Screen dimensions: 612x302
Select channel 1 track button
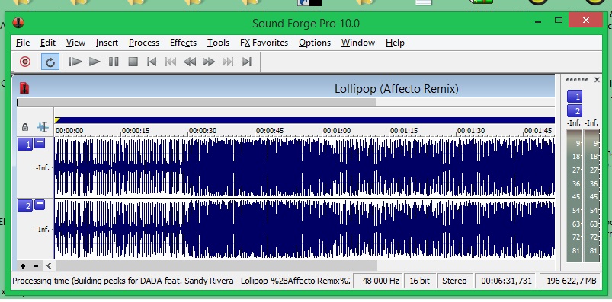pos(25,145)
